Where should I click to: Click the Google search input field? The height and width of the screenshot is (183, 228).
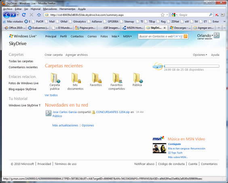coord(193,15)
